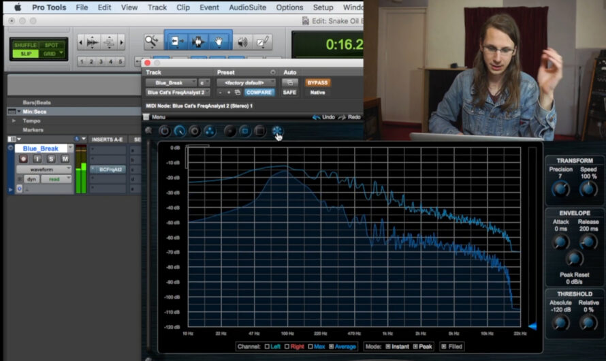Click the MIDI zoom icon next to waveform zoom
The image size is (606, 361).
tap(109, 42)
